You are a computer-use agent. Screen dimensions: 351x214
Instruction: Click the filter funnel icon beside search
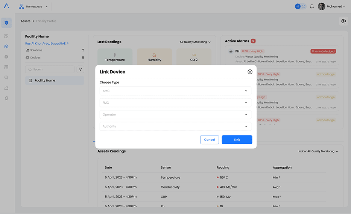(80, 69)
